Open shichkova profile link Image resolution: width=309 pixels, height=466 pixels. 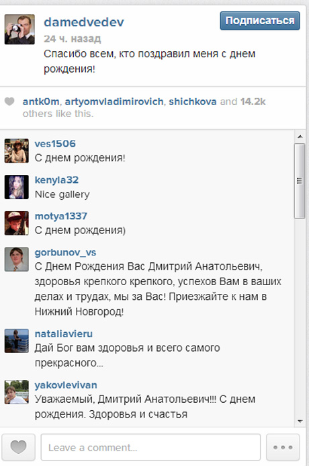(x=193, y=102)
